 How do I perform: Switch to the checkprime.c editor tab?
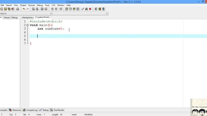pyautogui.click(x=27, y=17)
